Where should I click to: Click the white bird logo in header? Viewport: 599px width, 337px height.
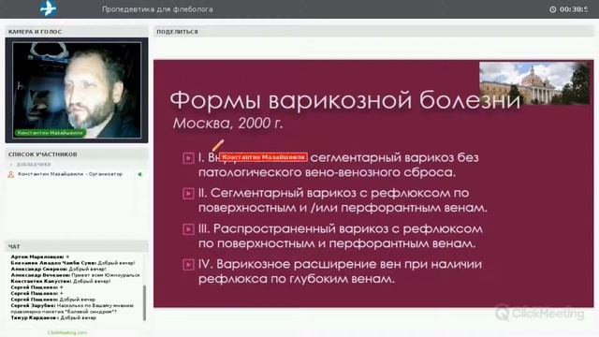49,8
